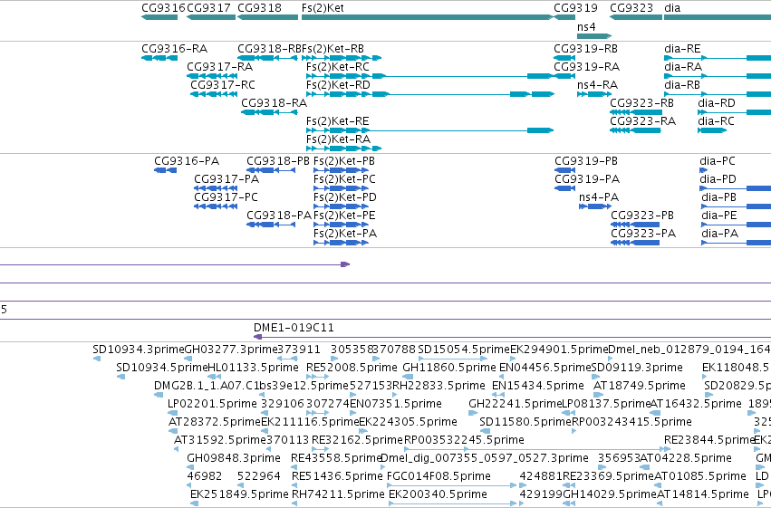Select EST label SD09119.3prime
Image resolution: width=771 pixels, height=508 pixels.
click(x=637, y=368)
